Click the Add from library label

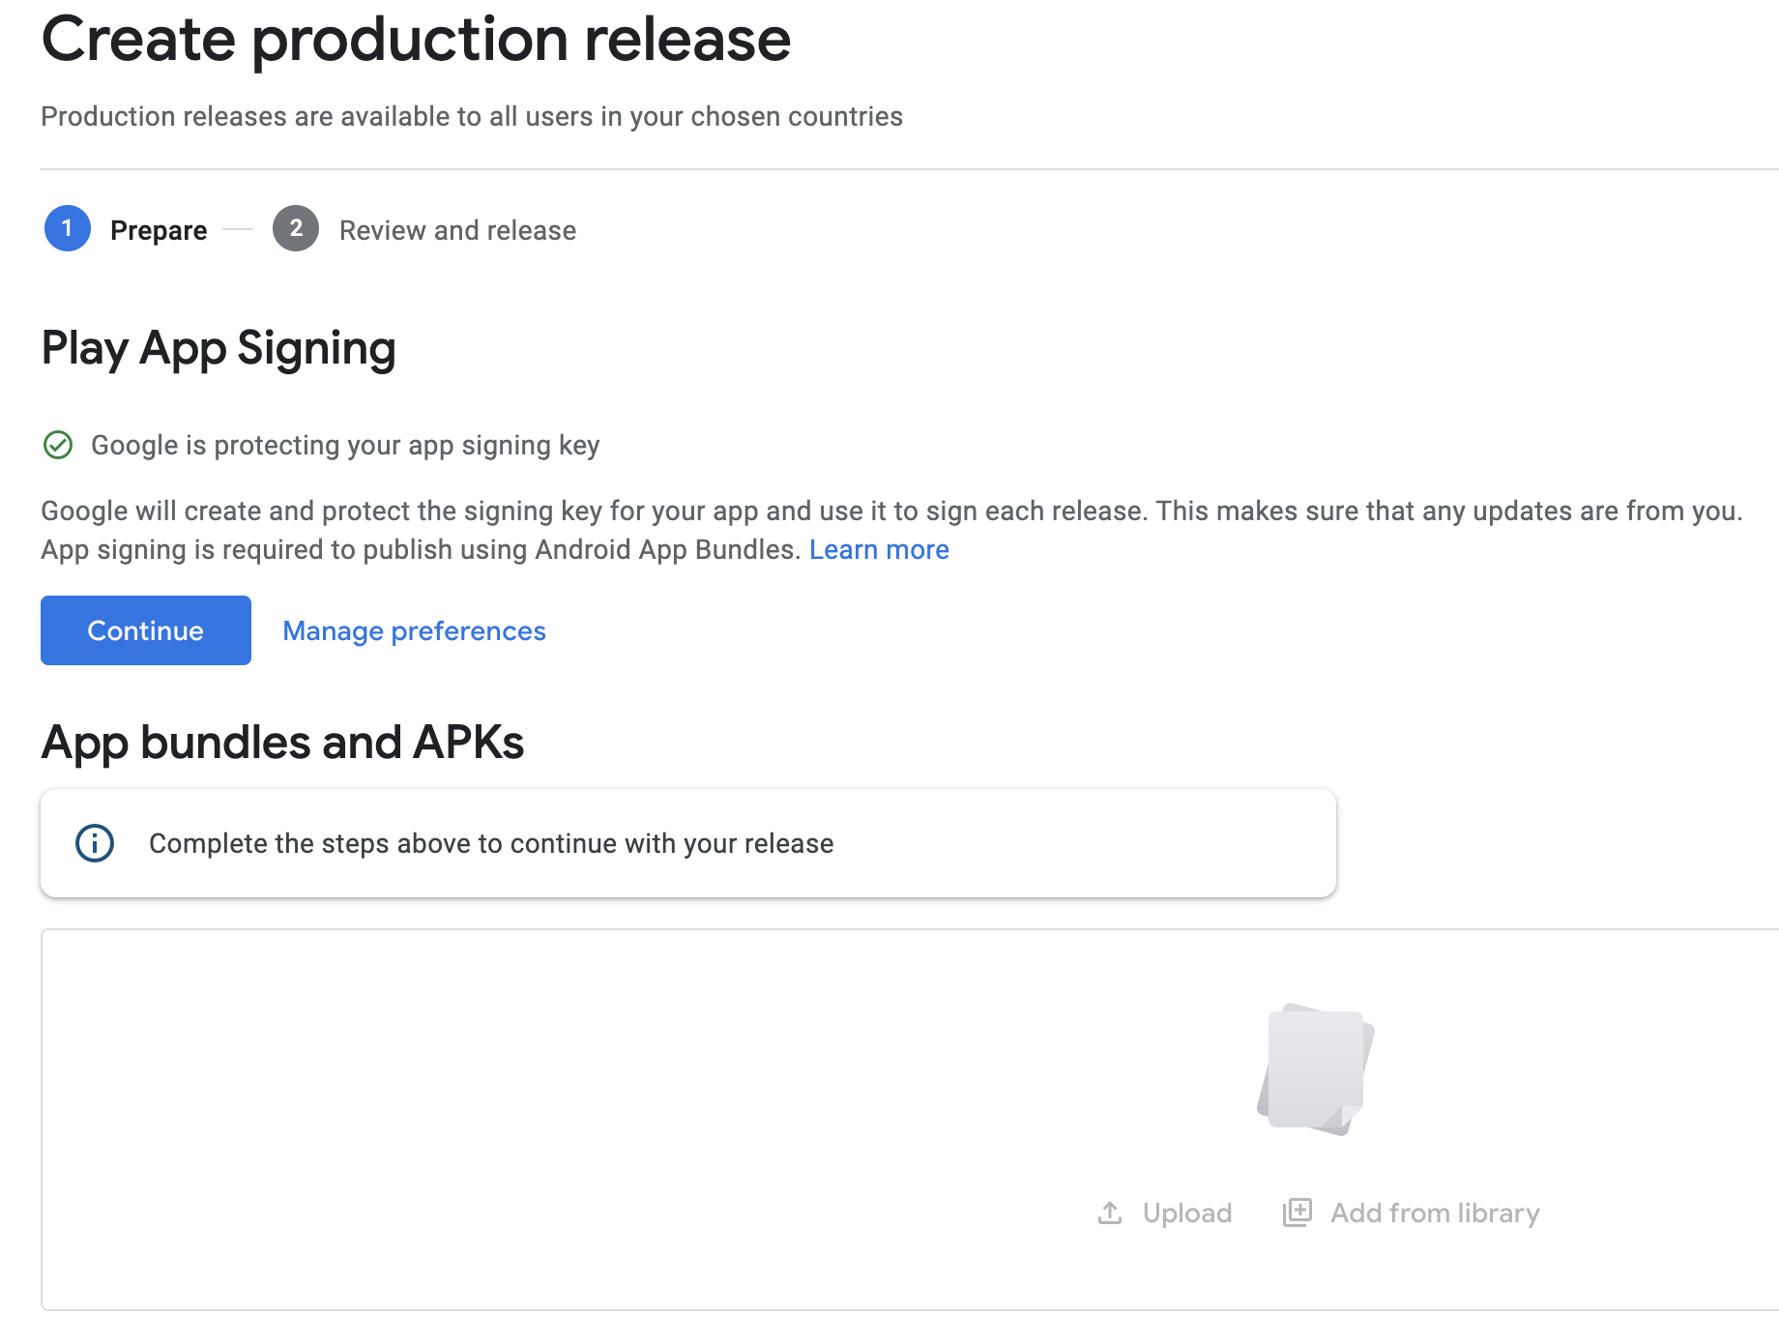click(1435, 1213)
